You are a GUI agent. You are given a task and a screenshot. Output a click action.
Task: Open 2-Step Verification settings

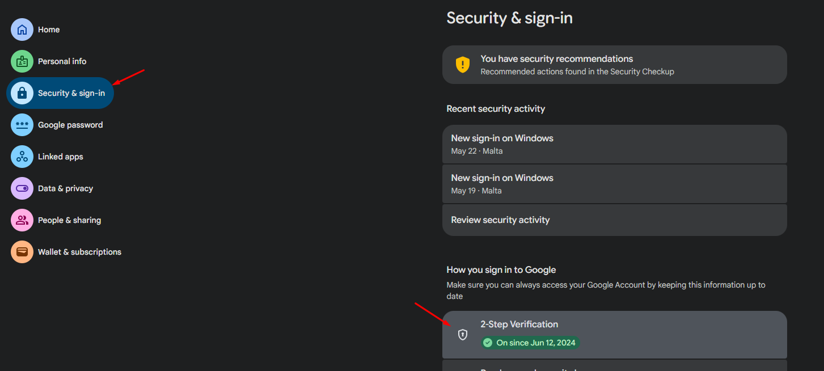click(615, 335)
